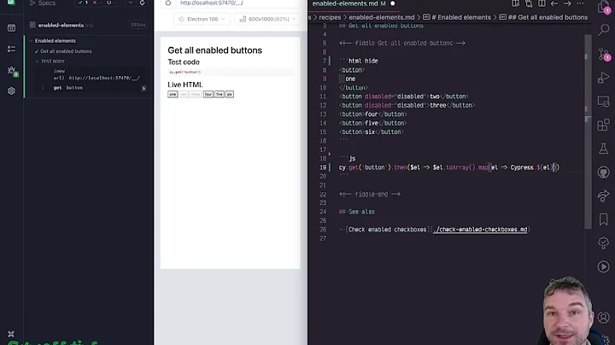Open Cypress settings gear icon
This screenshot has width=615, height=345.
11,91
